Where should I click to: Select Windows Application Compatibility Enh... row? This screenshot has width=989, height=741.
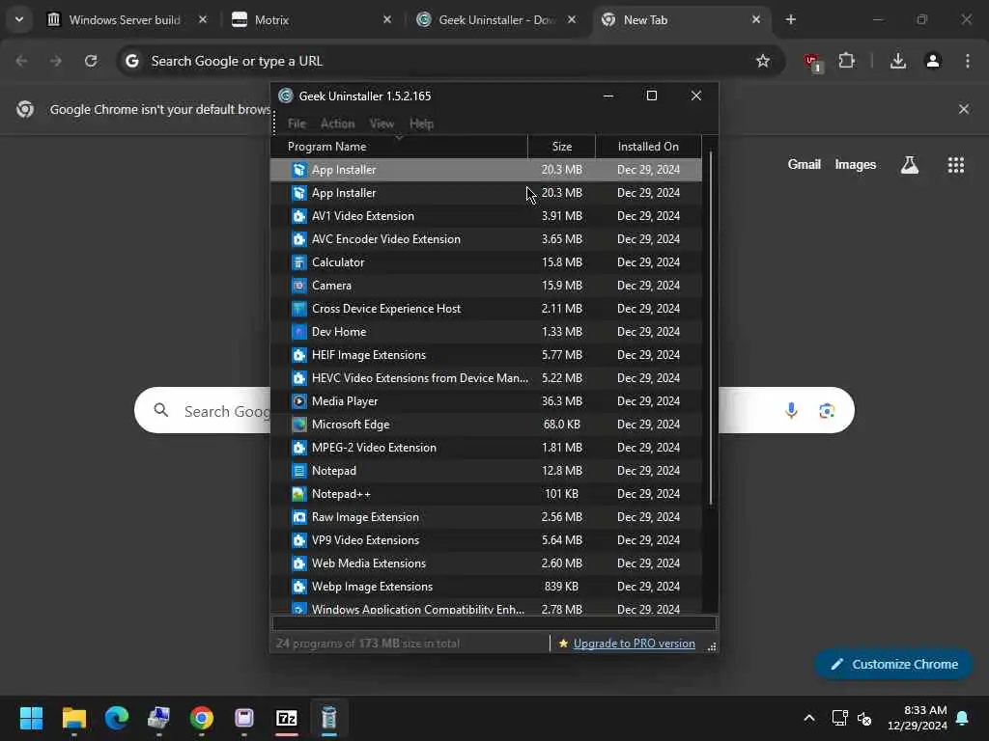487,608
